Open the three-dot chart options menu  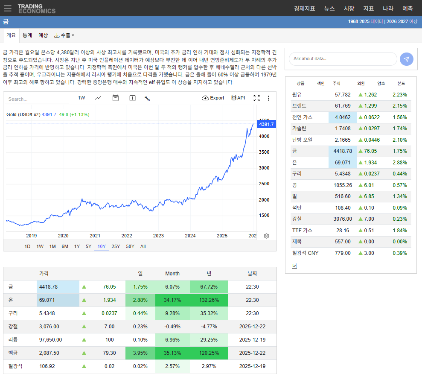point(268,98)
